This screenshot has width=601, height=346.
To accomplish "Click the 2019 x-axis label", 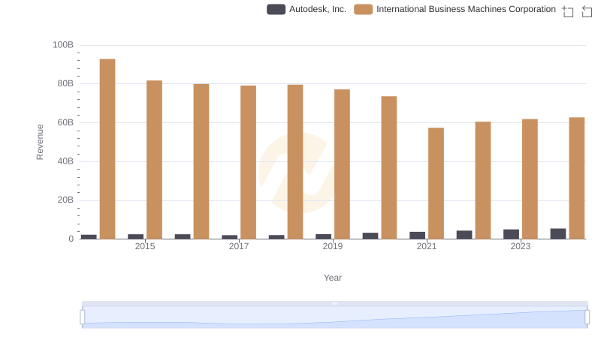I will tap(333, 246).
